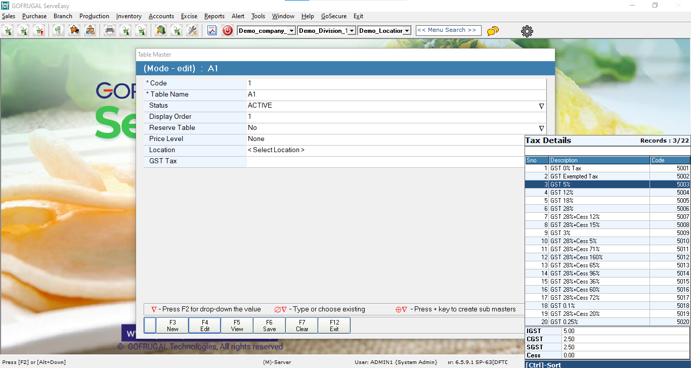This screenshot has width=691, height=368.
Task: Click the delivery truck toolbar icon
Action: 74,30
